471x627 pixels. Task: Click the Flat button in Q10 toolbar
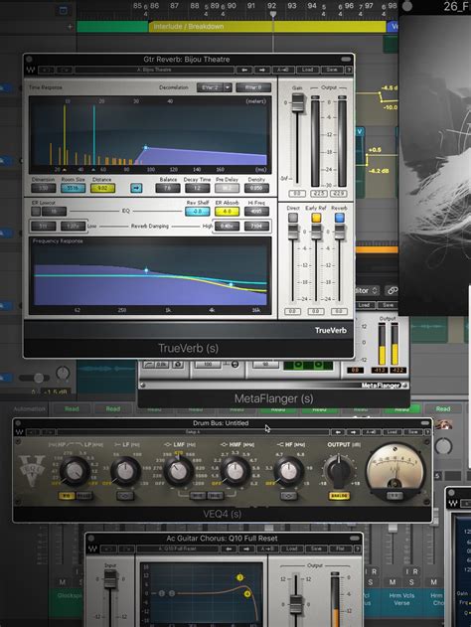point(340,549)
